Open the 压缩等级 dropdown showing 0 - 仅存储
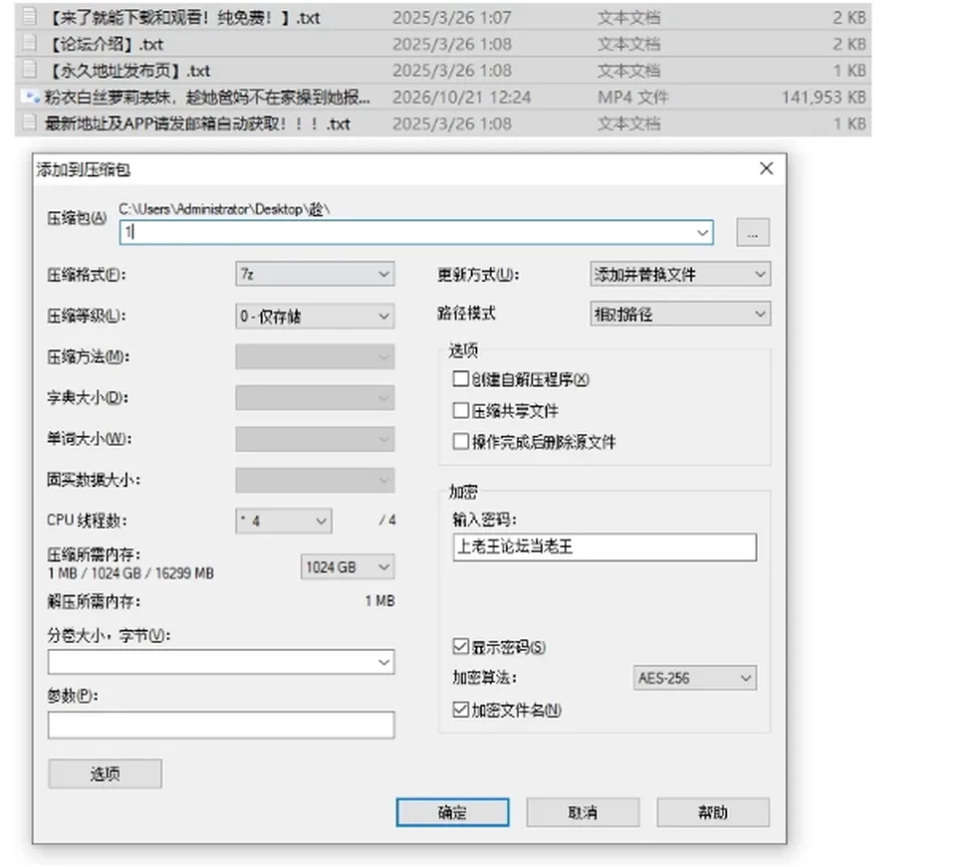 click(x=315, y=316)
